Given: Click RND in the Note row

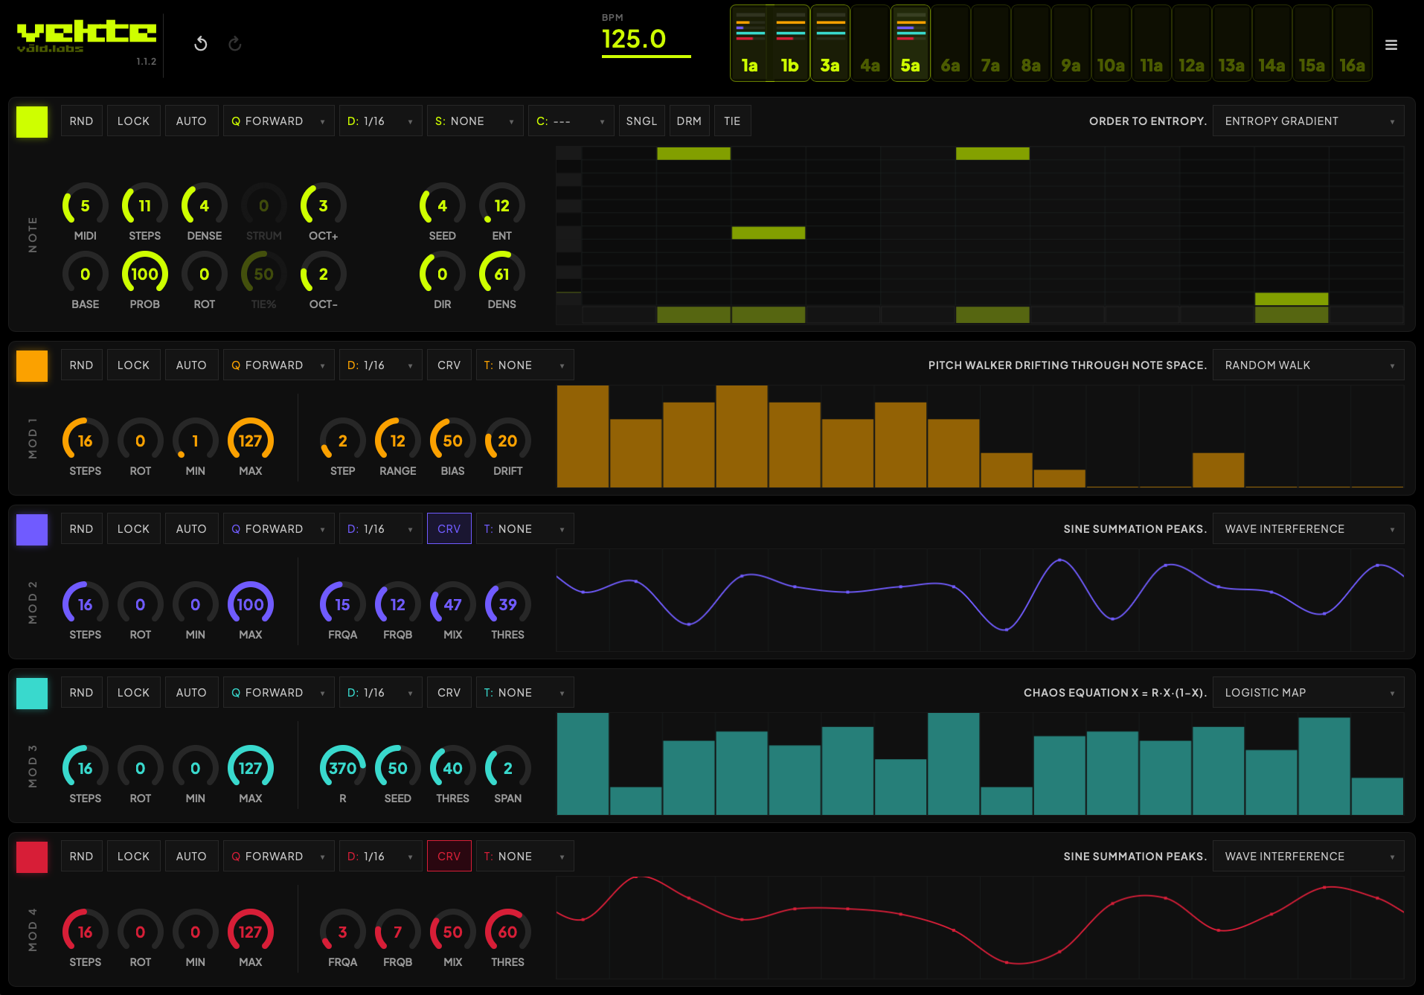Looking at the screenshot, I should coord(81,121).
